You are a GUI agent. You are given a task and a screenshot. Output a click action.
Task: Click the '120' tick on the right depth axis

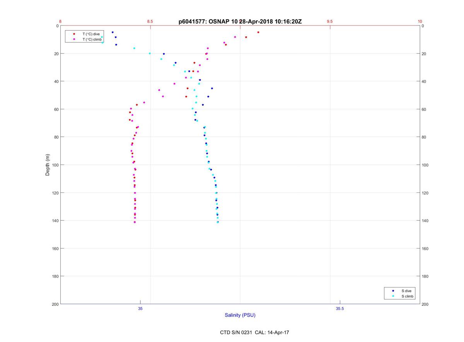pos(425,193)
